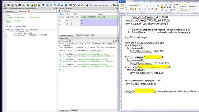Open the Aide tab in Spyder
Screen dimensions: 199x112
(x=93, y=35)
